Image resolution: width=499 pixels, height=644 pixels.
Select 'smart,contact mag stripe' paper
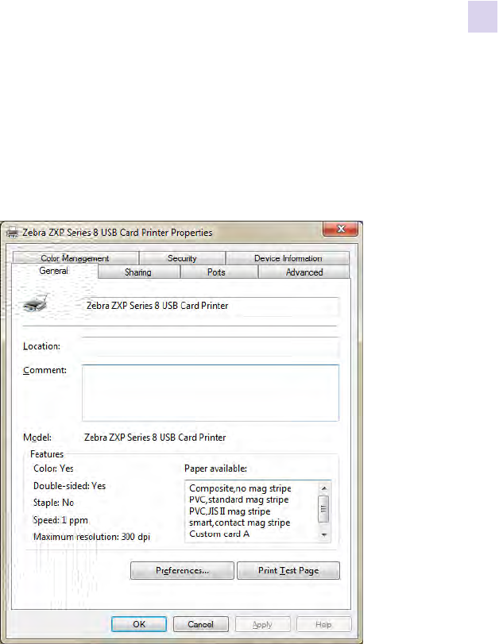[240, 523]
